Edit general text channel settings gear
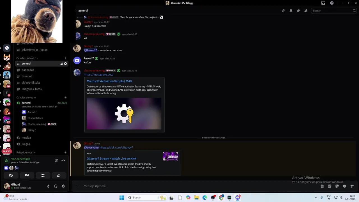Viewport: 359px width, 202px height. (66, 64)
